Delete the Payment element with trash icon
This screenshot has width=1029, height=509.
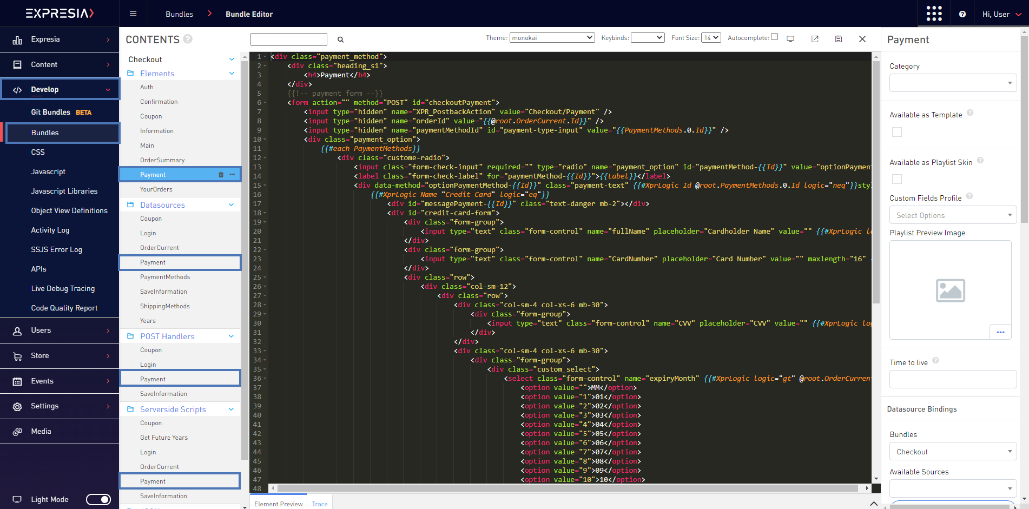pos(221,175)
